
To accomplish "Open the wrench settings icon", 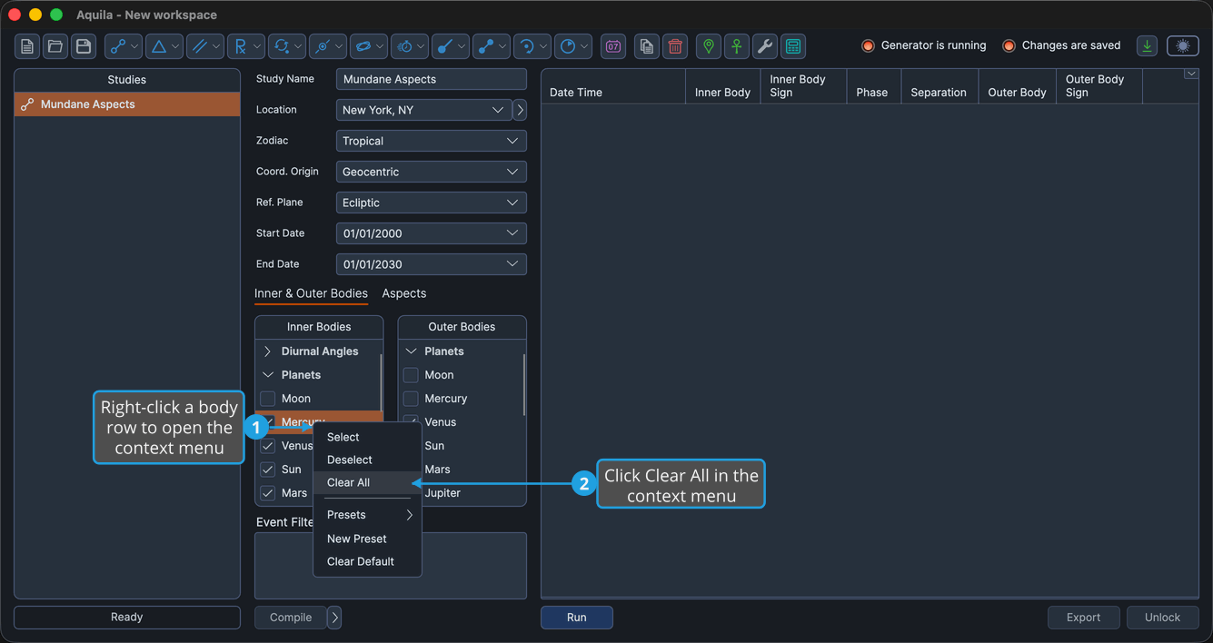I will 765,46.
